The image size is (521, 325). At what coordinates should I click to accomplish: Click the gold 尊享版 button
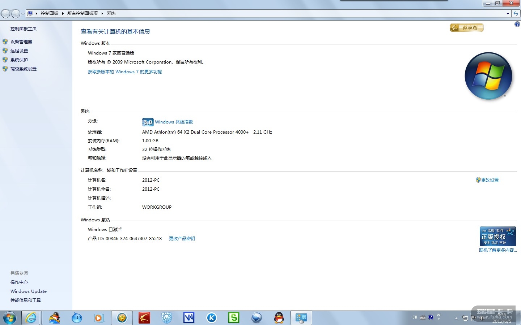[467, 28]
